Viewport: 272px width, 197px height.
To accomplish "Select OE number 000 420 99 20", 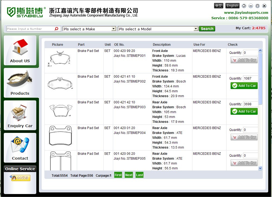I will (124, 51).
